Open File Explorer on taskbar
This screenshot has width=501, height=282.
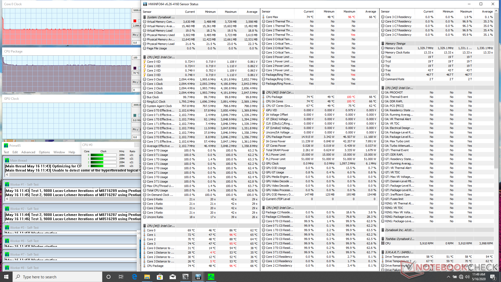[x=147, y=277]
